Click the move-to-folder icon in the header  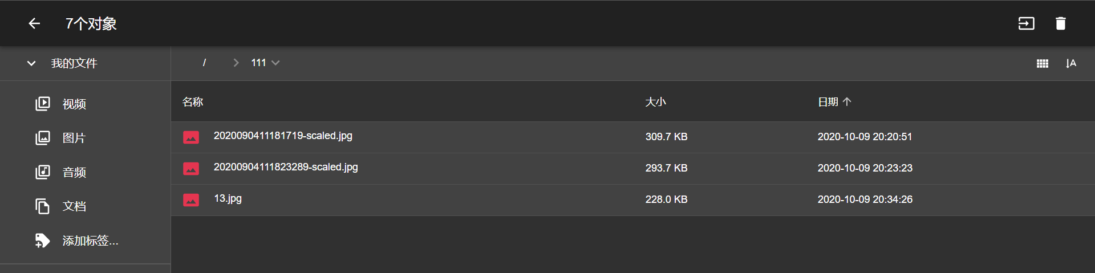click(1026, 23)
